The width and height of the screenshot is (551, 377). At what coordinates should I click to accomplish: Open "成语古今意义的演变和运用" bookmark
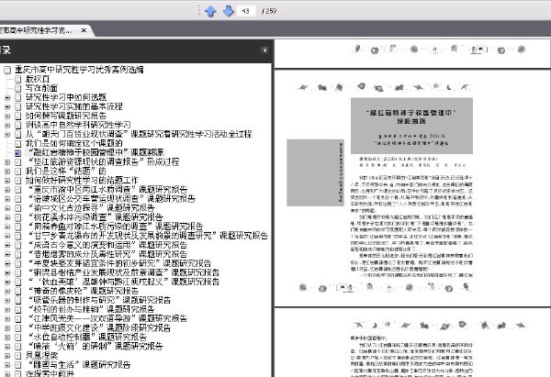(x=107, y=245)
